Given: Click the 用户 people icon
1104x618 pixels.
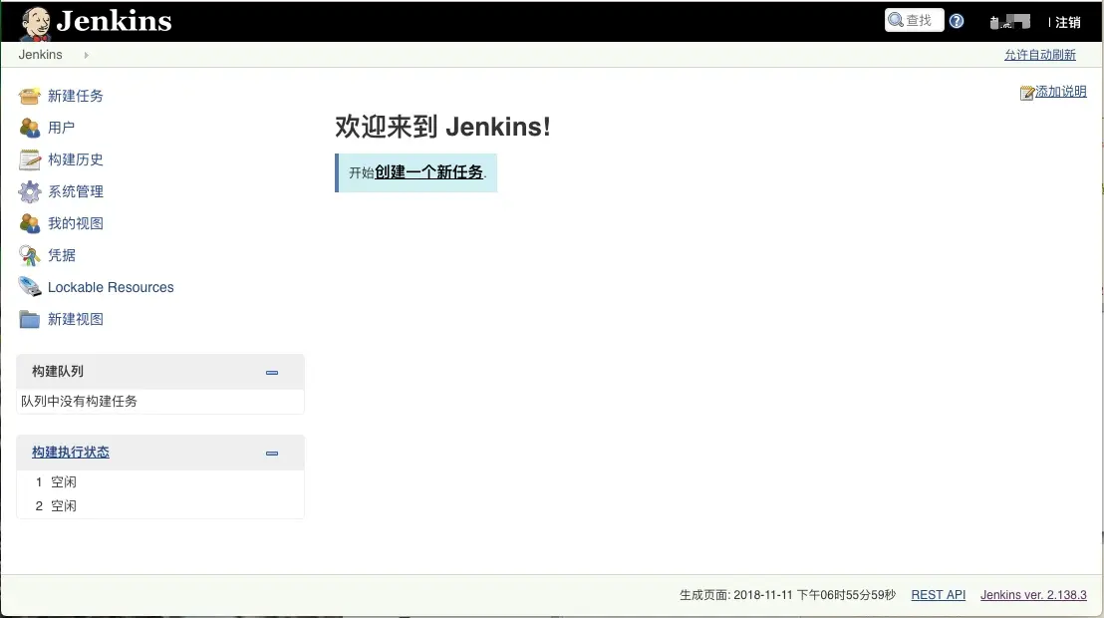Looking at the screenshot, I should click(x=30, y=128).
